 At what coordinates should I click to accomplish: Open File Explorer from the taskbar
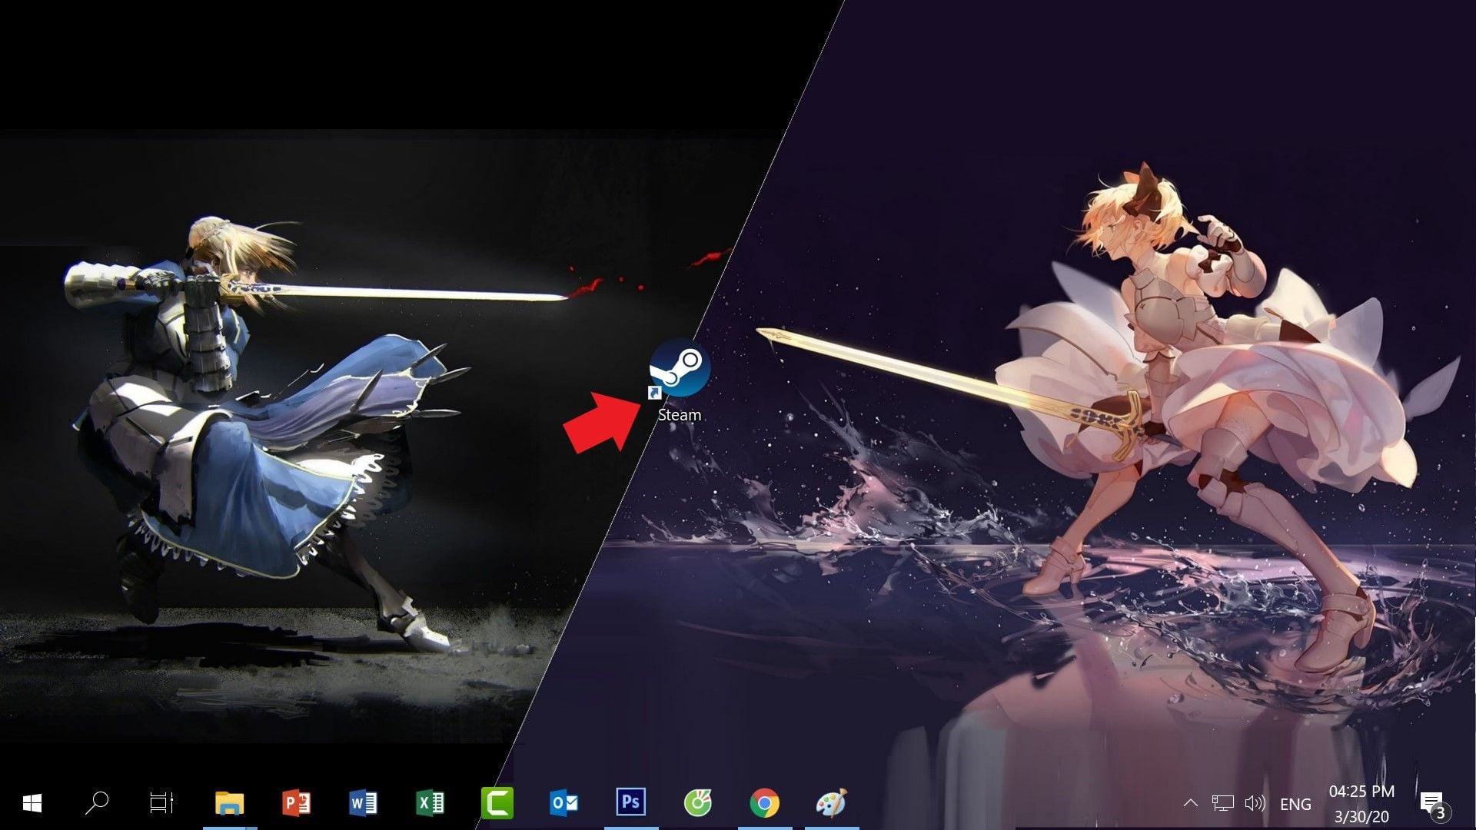pyautogui.click(x=228, y=804)
